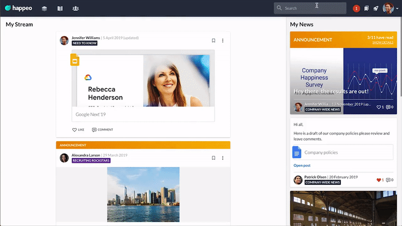The width and height of the screenshot is (402, 226).
Task: Open Alexandra Larson's profile name
Action: point(85,155)
